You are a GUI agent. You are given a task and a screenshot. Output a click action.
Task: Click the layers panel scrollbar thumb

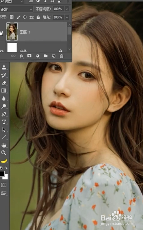pyautogui.click(x=69, y=31)
